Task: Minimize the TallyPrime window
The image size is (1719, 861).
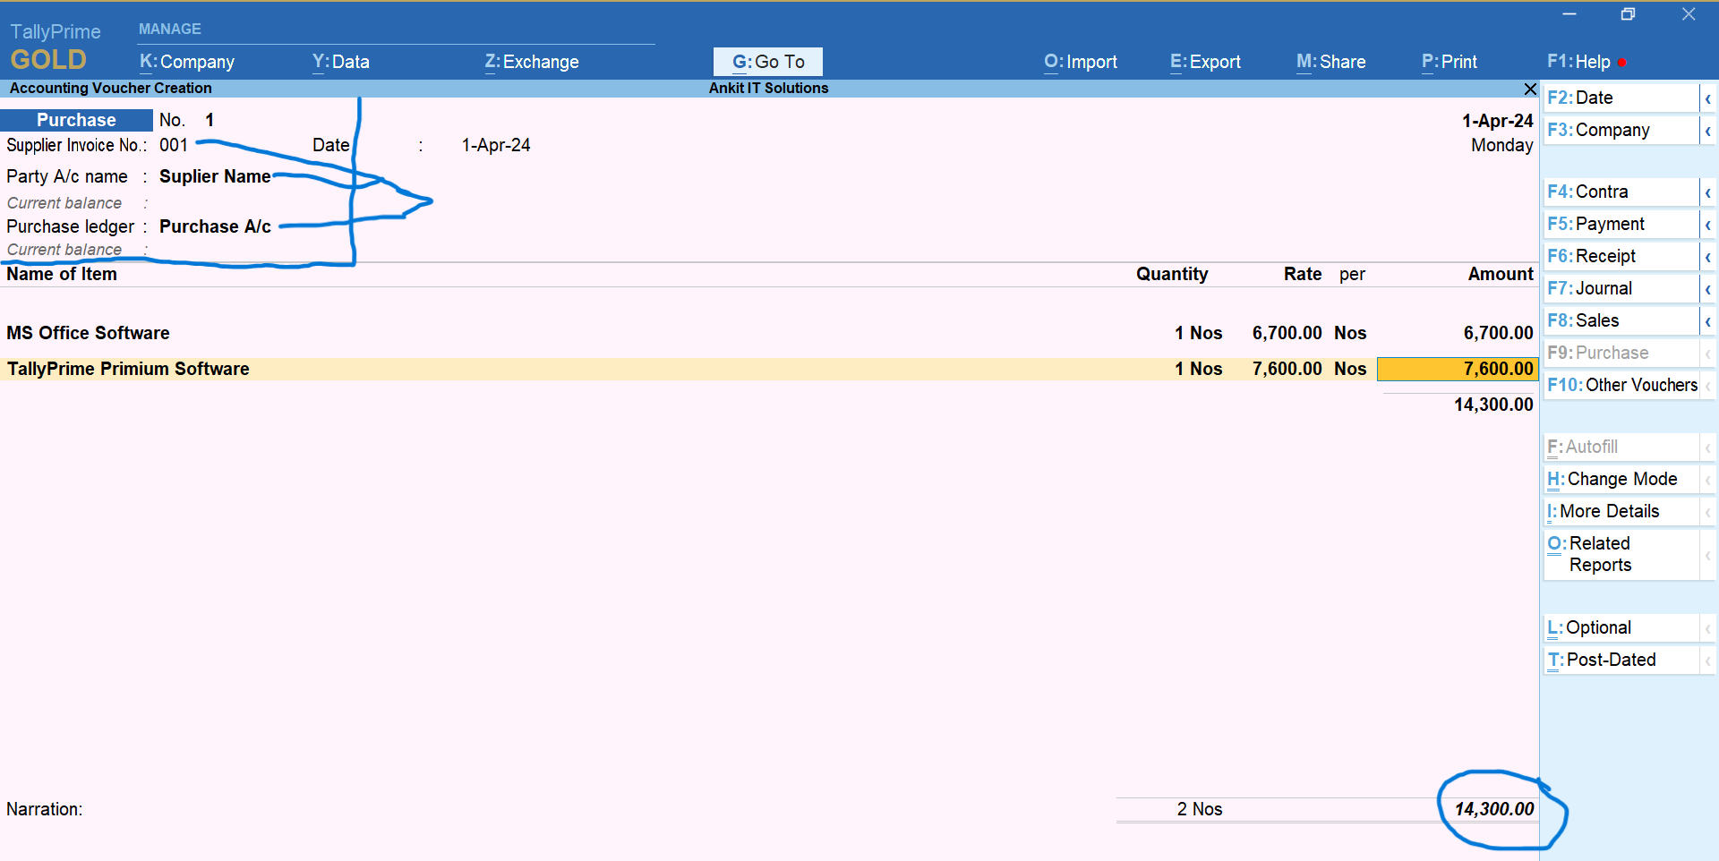Action: click(1569, 14)
